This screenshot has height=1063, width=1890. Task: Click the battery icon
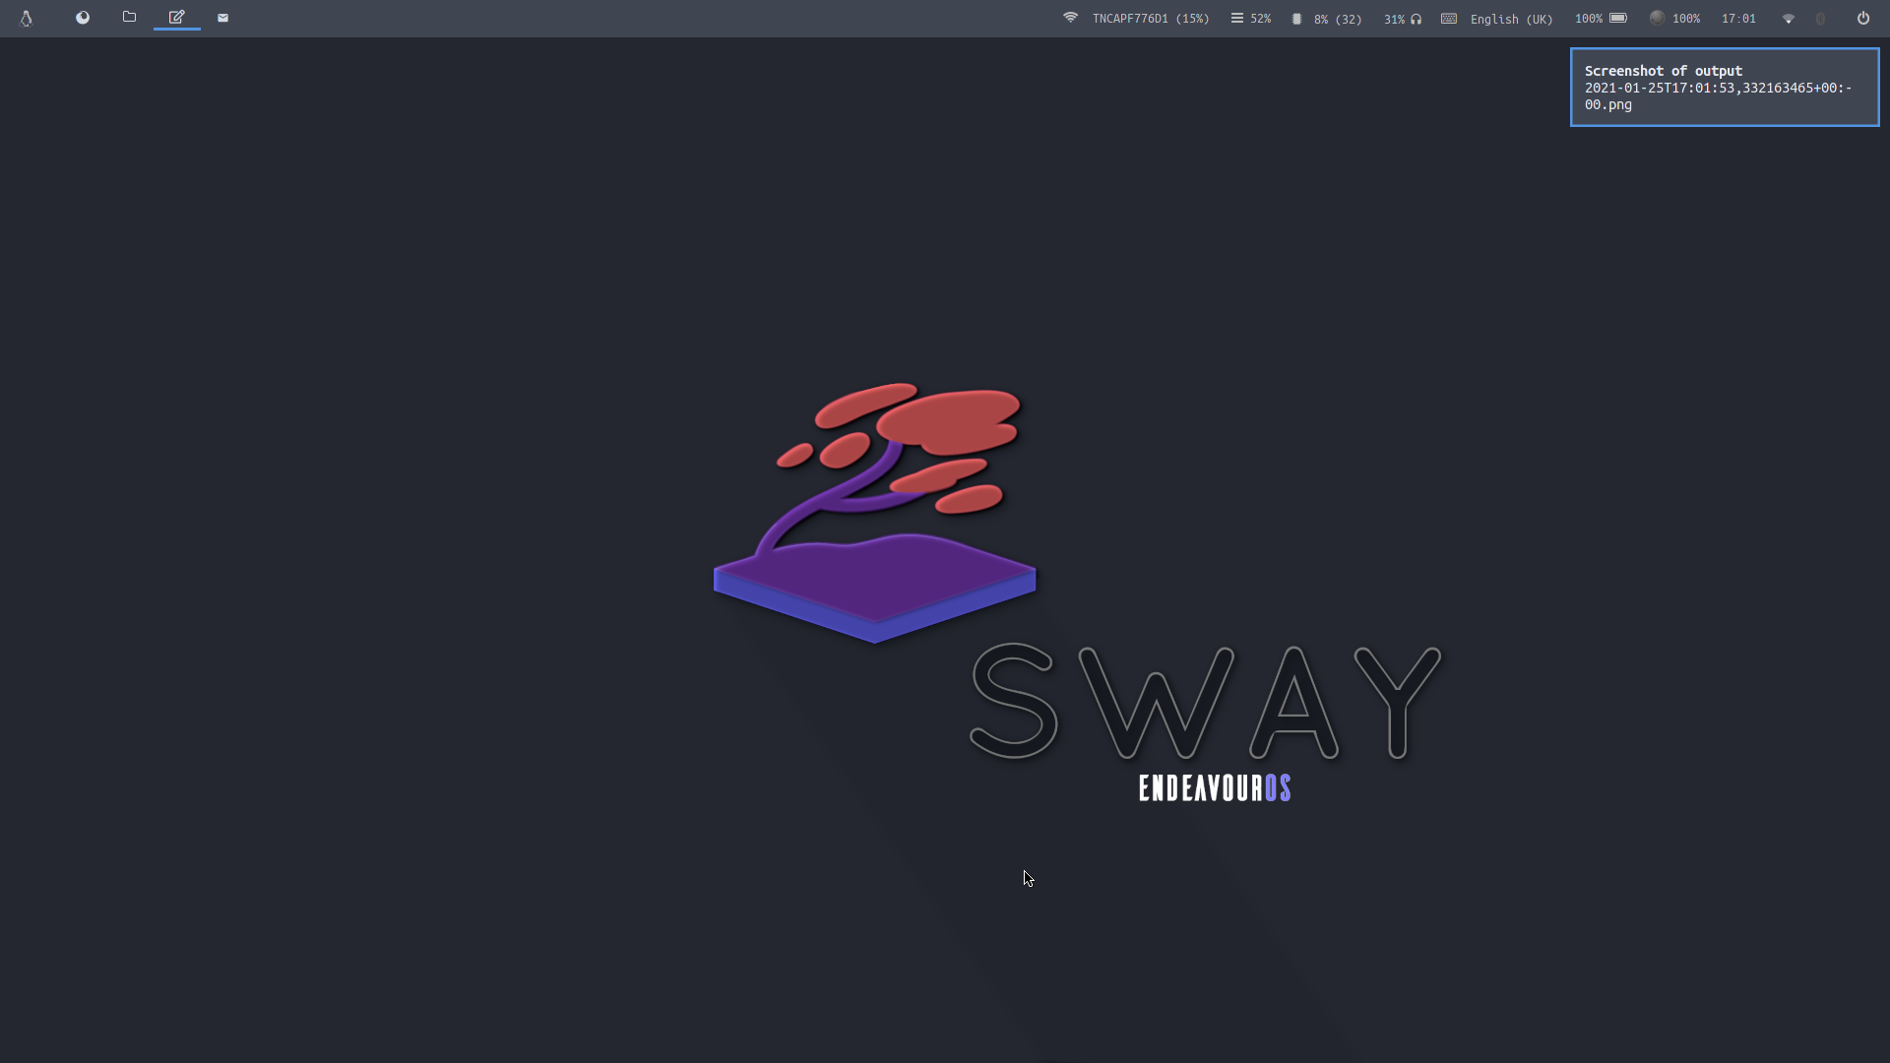[x=1618, y=18]
